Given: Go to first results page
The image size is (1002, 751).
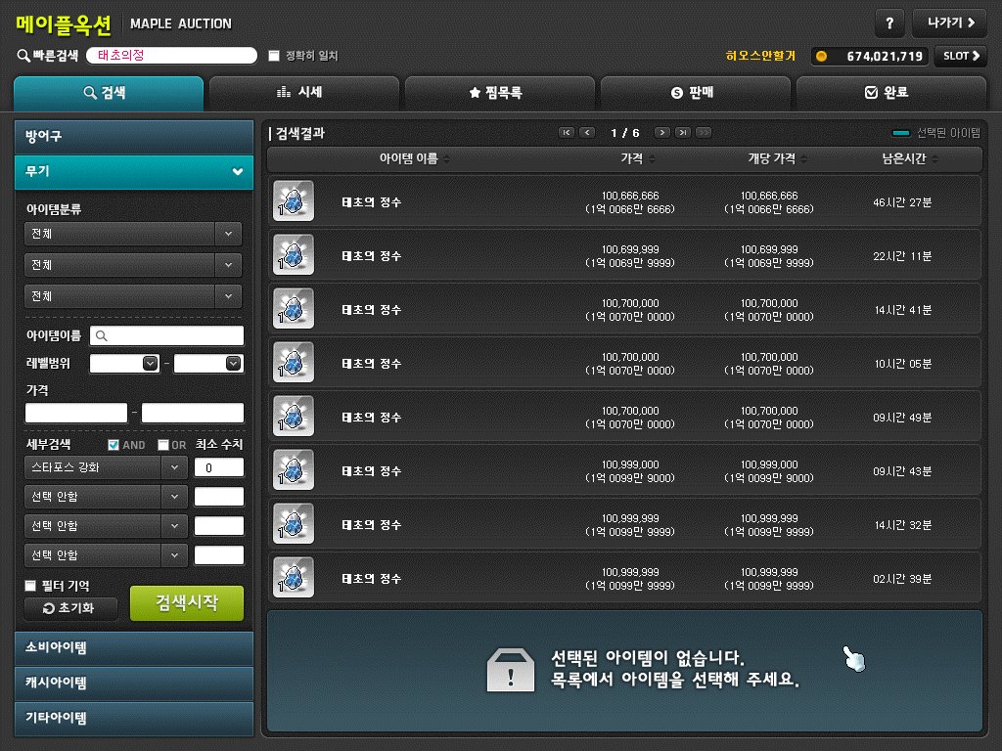Looking at the screenshot, I should click(x=567, y=133).
